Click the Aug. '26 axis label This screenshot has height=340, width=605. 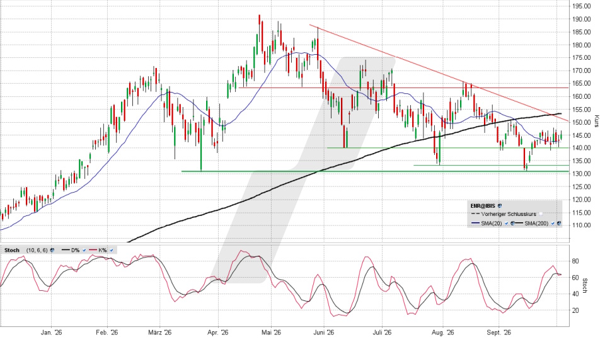pos(442,332)
